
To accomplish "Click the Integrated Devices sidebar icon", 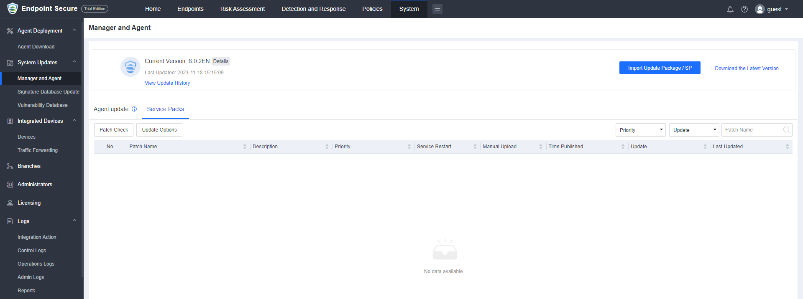I will [x=10, y=121].
